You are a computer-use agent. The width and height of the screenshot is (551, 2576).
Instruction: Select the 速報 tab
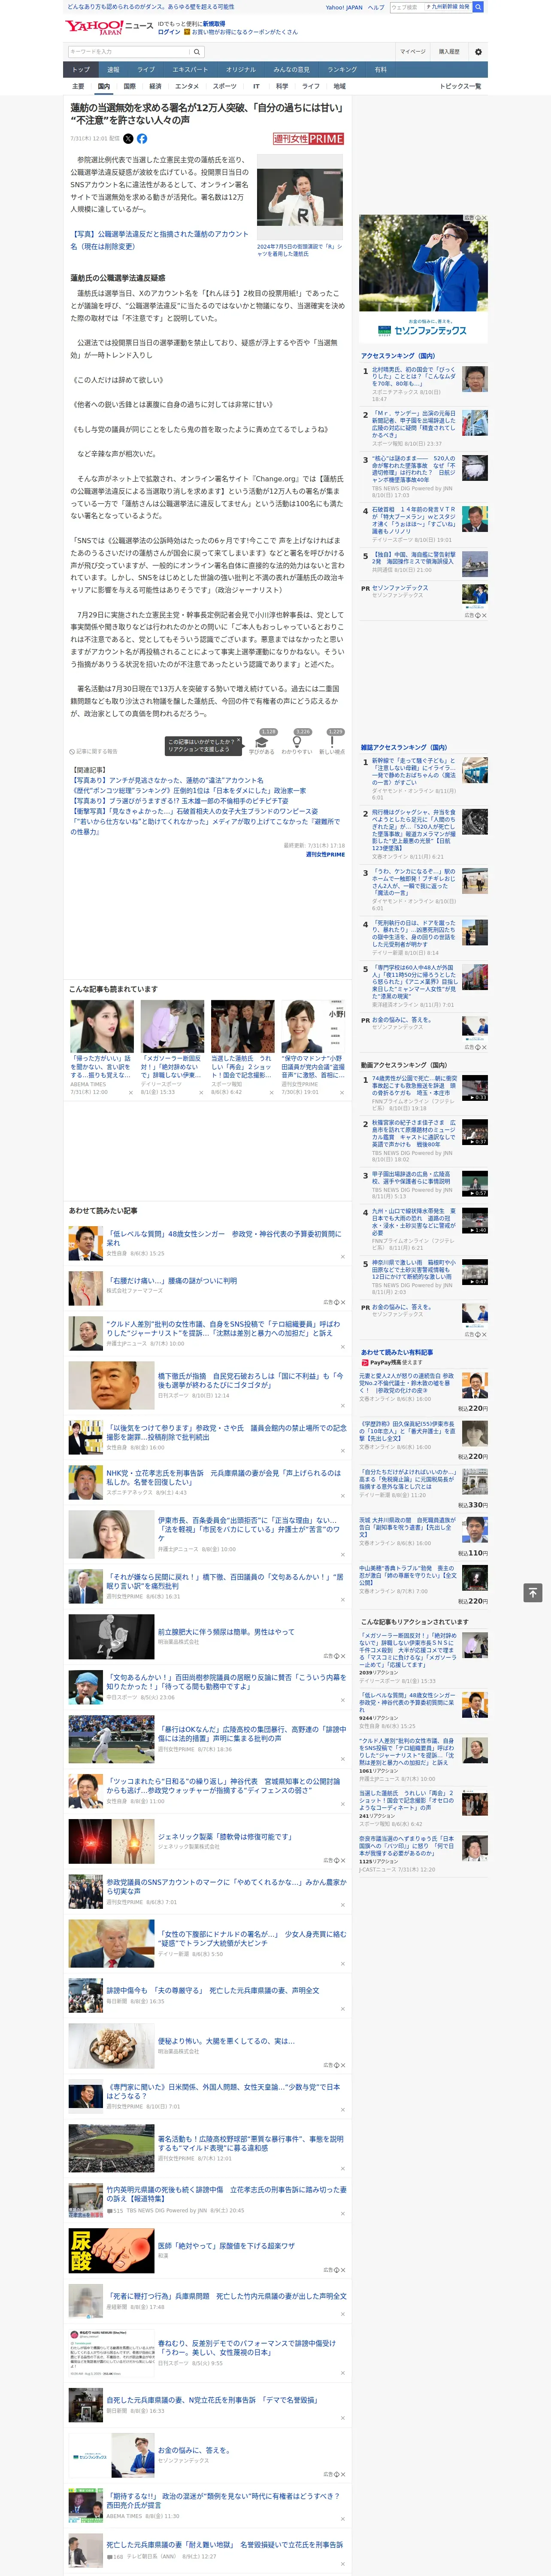point(113,70)
